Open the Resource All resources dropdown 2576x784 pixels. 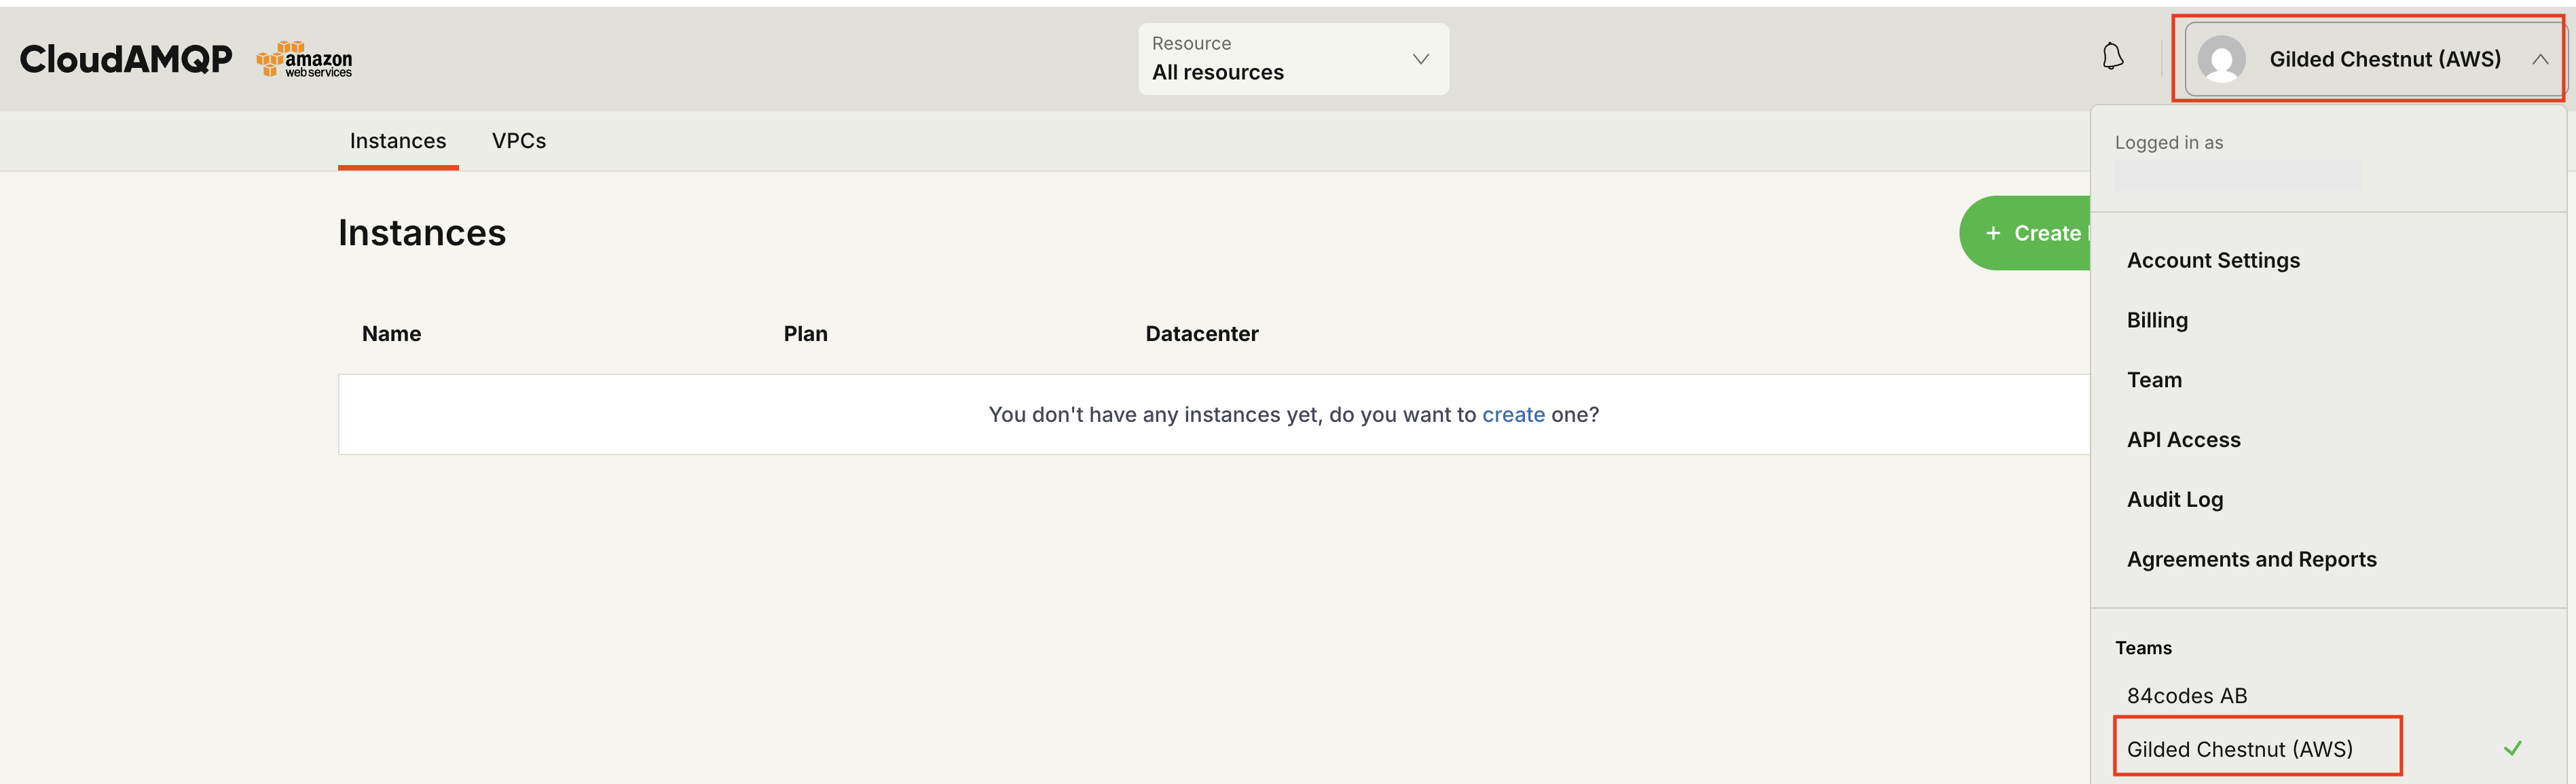click(1293, 59)
